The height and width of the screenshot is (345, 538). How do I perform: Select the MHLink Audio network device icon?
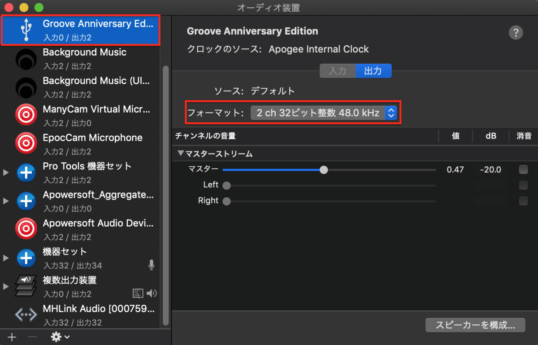tap(26, 315)
